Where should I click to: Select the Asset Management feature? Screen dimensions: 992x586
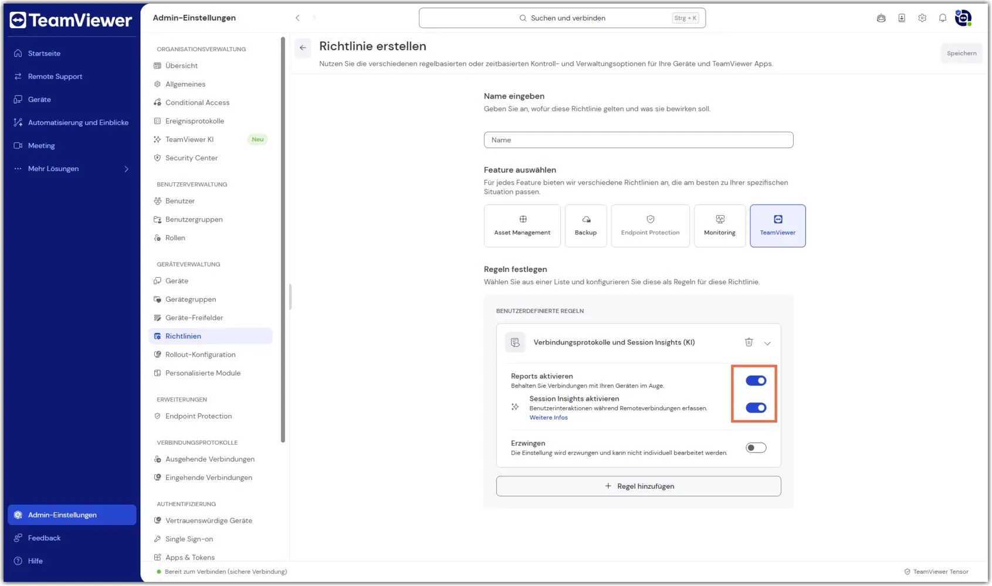click(x=522, y=226)
